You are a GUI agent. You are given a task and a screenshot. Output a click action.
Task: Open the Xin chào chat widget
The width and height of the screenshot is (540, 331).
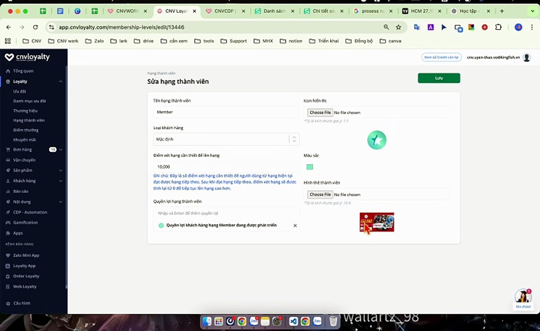523,299
